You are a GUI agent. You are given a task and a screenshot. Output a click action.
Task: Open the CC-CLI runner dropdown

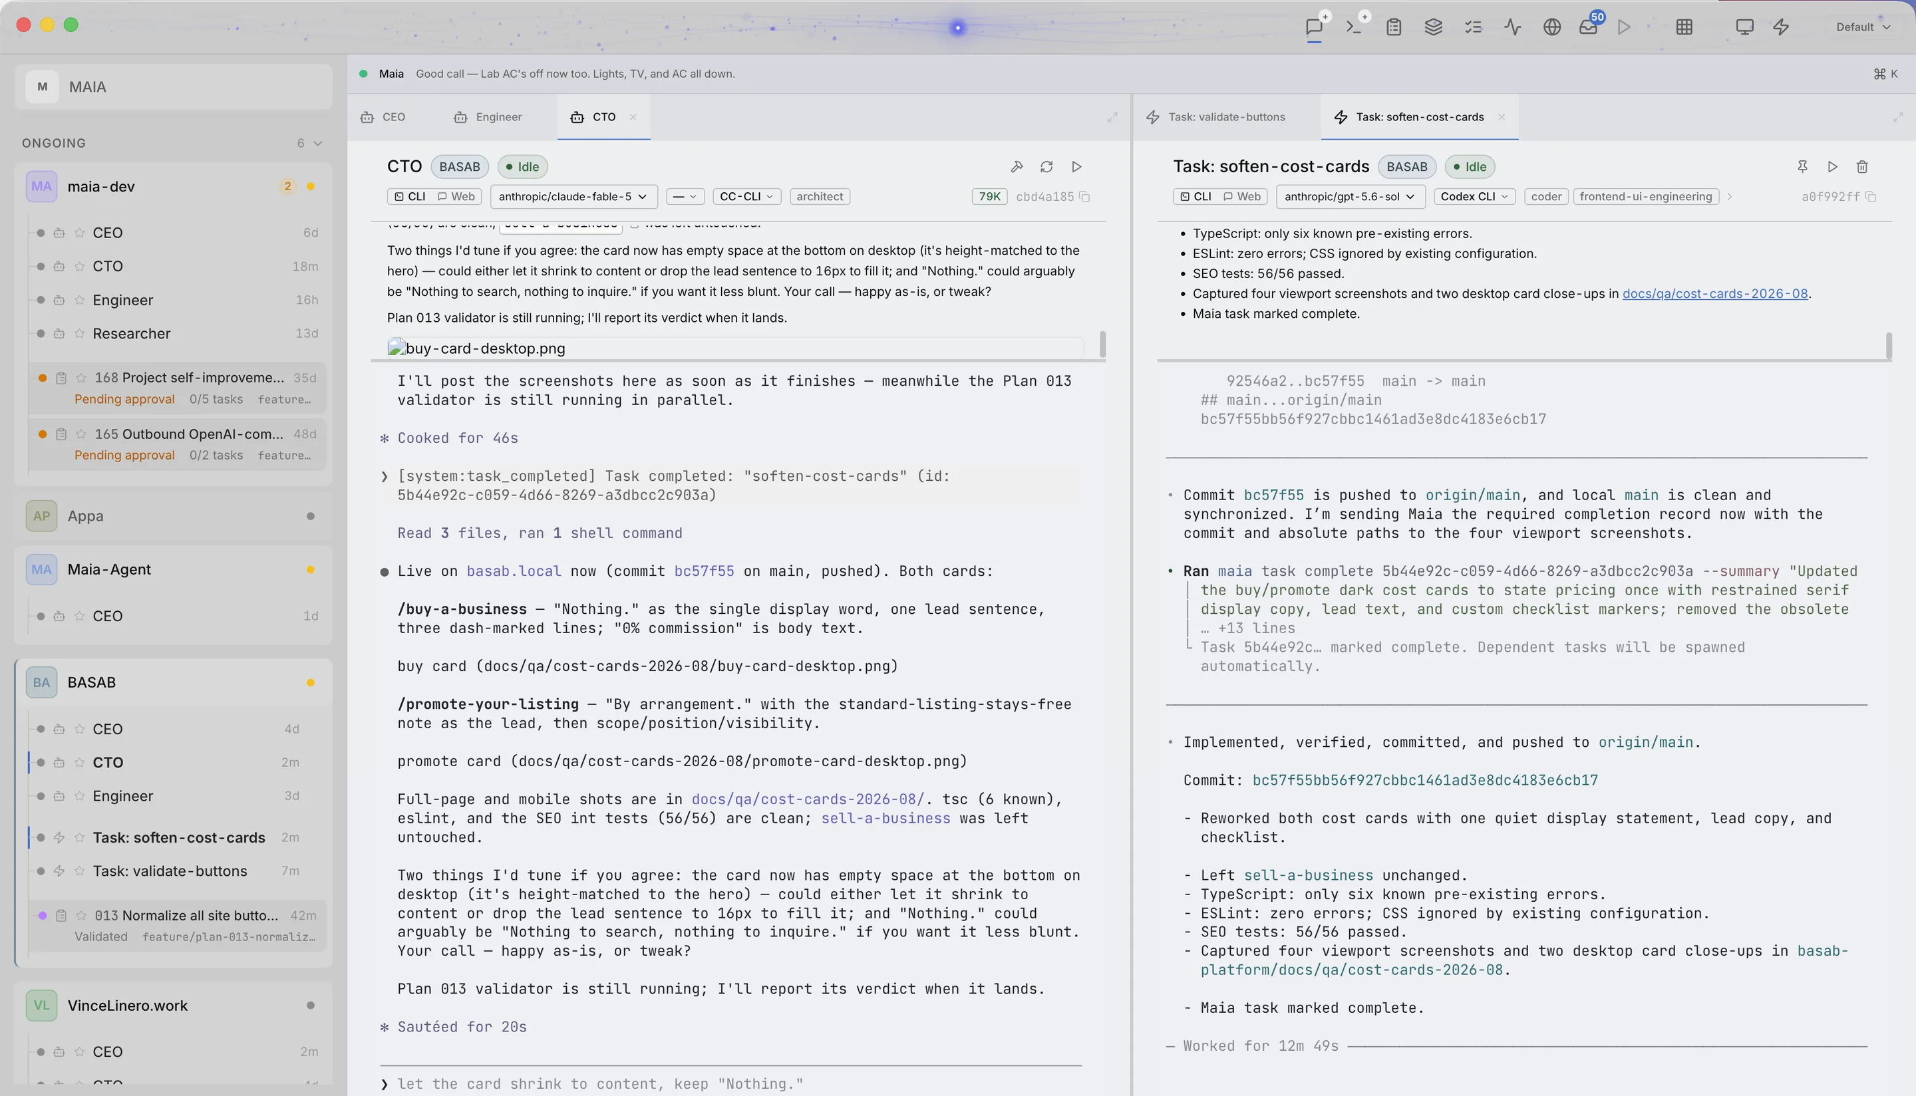[x=746, y=196]
